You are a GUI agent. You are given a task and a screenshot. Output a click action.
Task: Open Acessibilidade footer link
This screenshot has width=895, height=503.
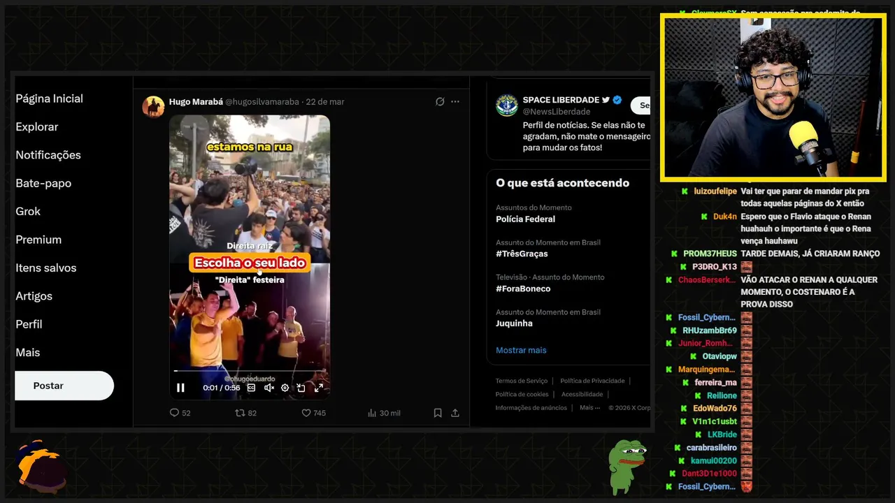[x=582, y=394]
